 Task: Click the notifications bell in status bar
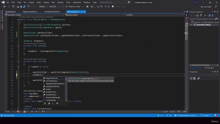(x=216, y=115)
